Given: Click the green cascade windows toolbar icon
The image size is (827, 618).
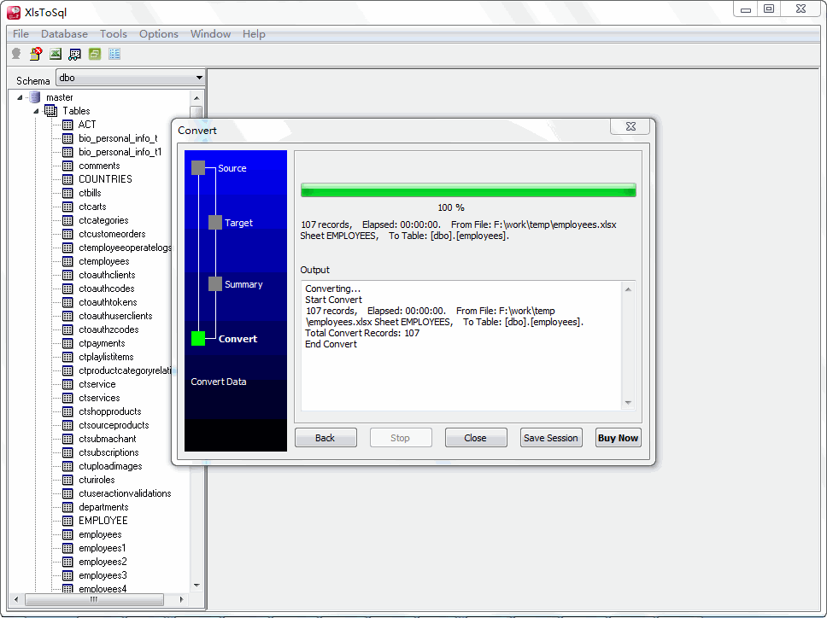Looking at the screenshot, I should (x=95, y=54).
